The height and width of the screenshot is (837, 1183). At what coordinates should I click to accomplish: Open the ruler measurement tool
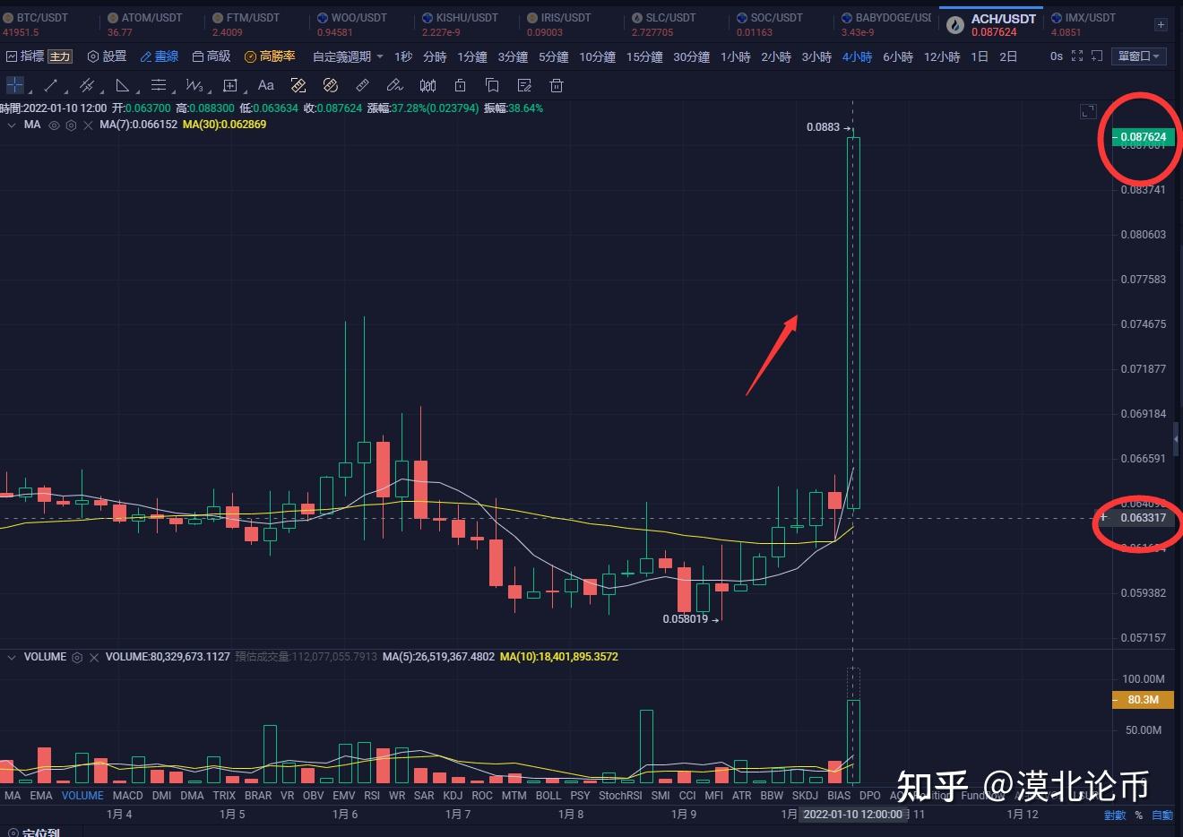pyautogui.click(x=362, y=85)
